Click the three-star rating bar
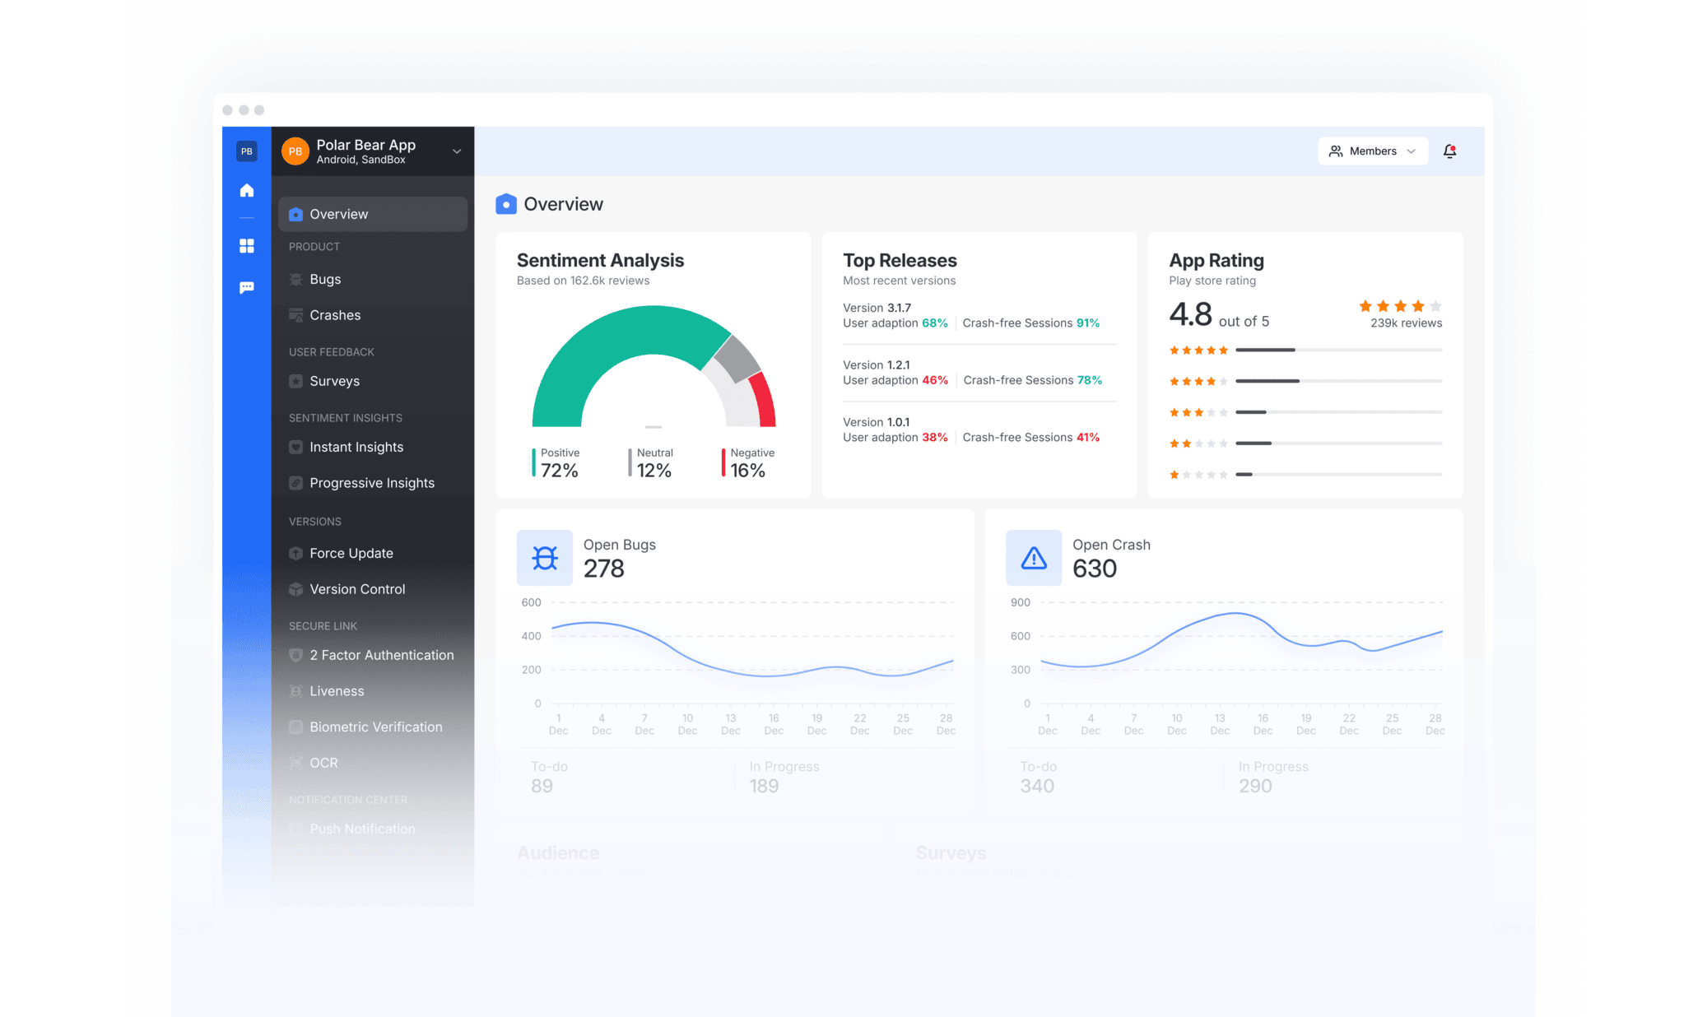This screenshot has height=1017, width=1707. point(1338,412)
